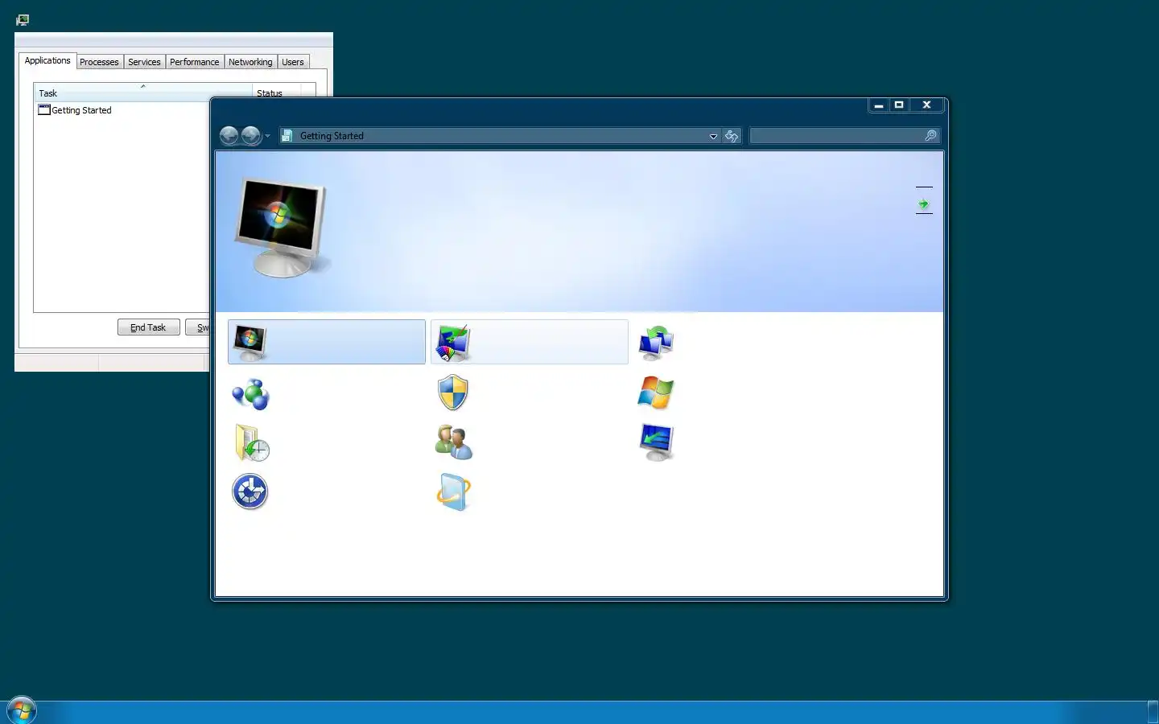The image size is (1159, 724).
Task: Open the round blue Ease of Access icon
Action: [250, 492]
